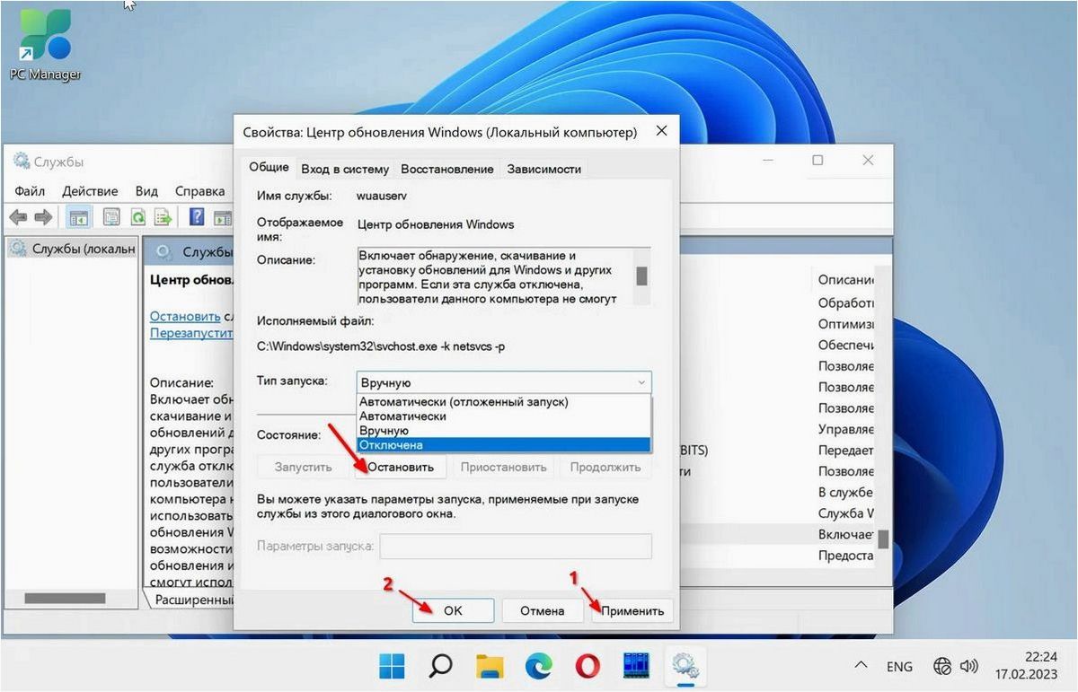Open taskbar Search magnifier
This screenshot has width=1078, height=692.
[x=440, y=666]
